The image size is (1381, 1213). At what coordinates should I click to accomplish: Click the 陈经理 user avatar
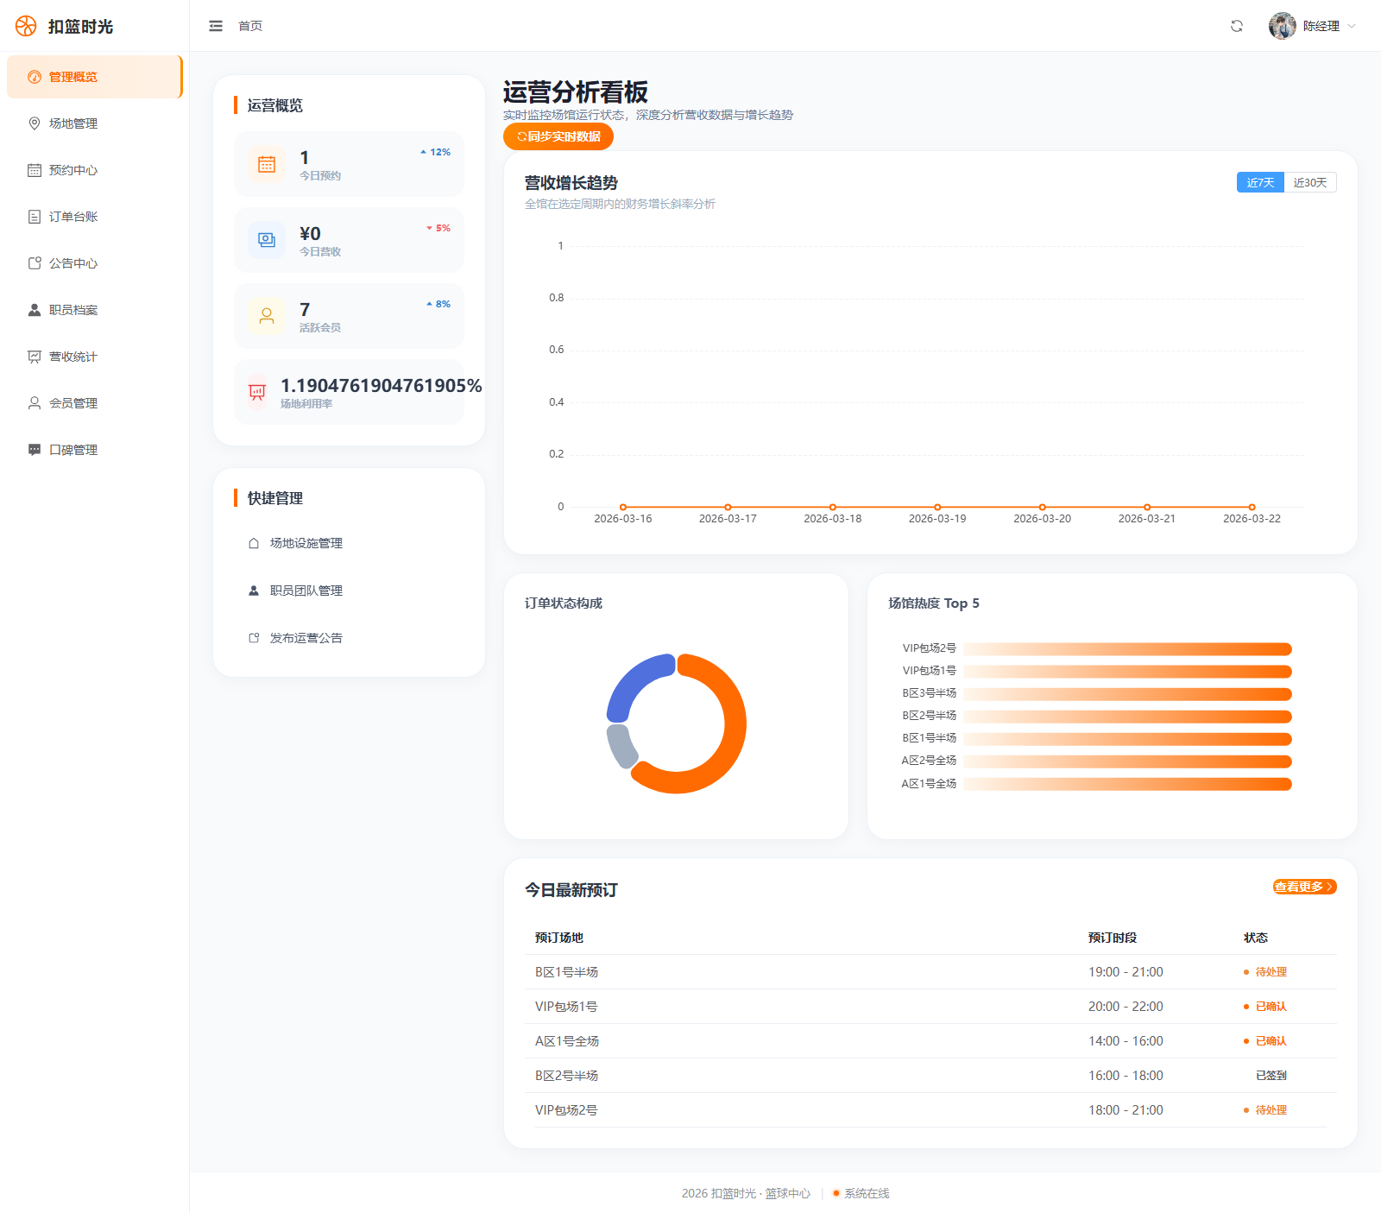1283,26
